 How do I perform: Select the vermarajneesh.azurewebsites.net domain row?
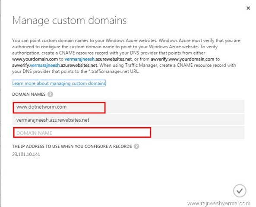pos(129,120)
